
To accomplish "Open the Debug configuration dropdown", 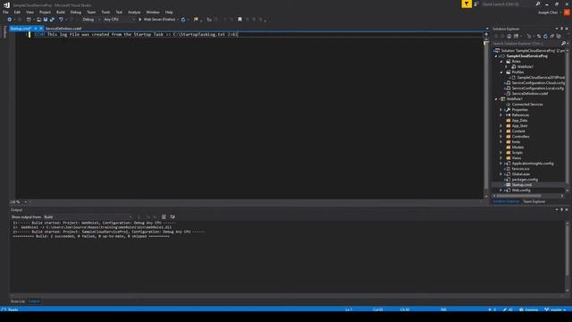I will [91, 20].
